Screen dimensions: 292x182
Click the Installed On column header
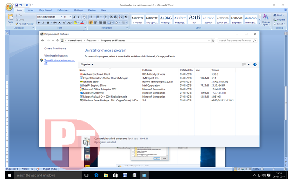186,70
